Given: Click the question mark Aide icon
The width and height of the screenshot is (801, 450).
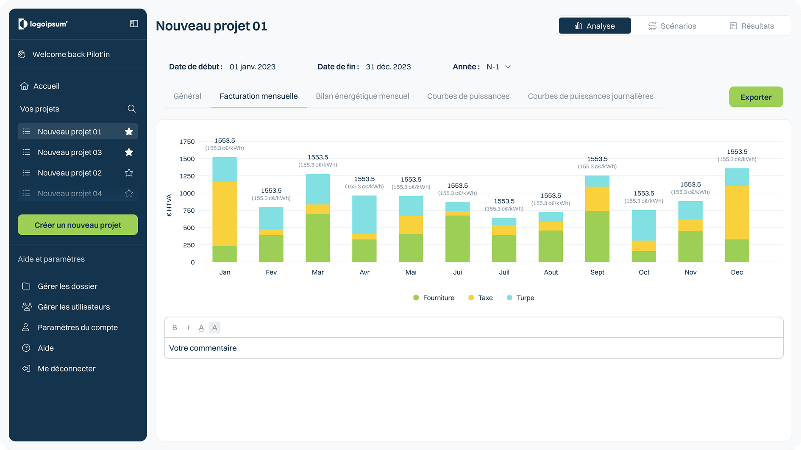Looking at the screenshot, I should (26, 348).
